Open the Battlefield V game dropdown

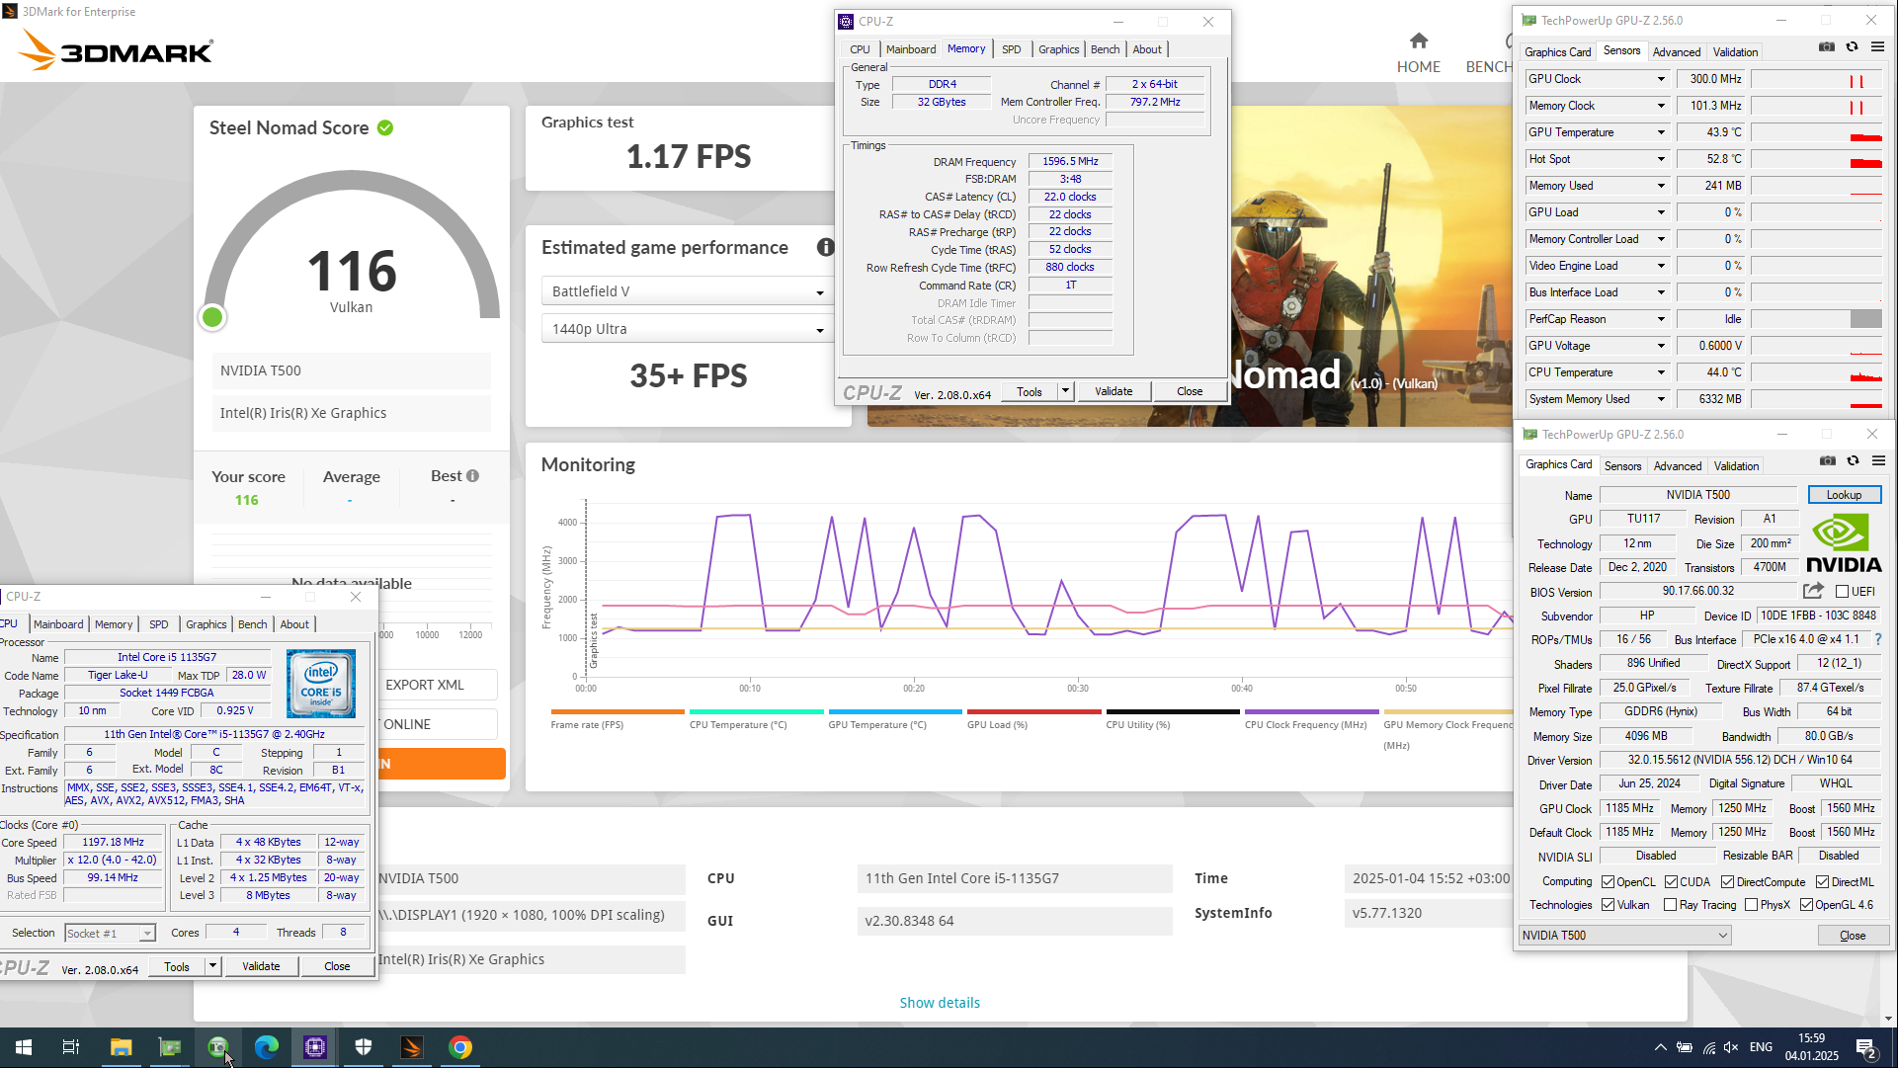(688, 291)
